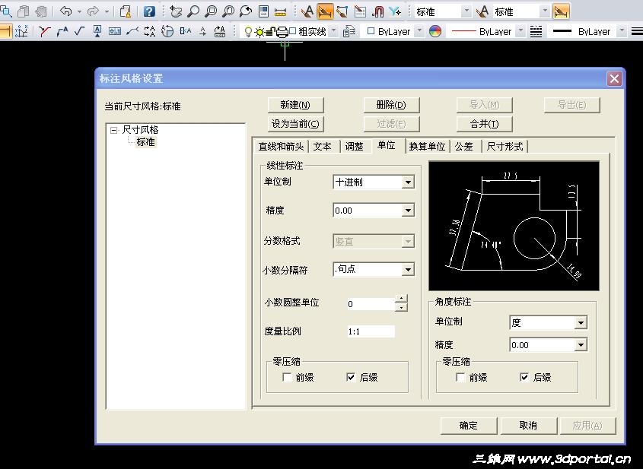Click the tolerance frame 0.1 icon
The width and height of the screenshot is (643, 469).
114,31
